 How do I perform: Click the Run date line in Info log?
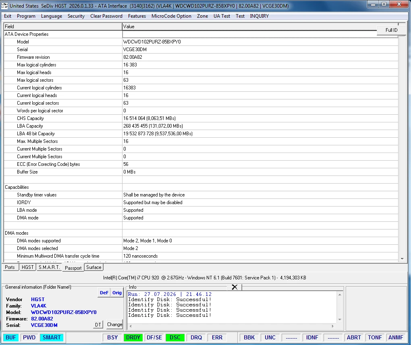tap(170, 294)
